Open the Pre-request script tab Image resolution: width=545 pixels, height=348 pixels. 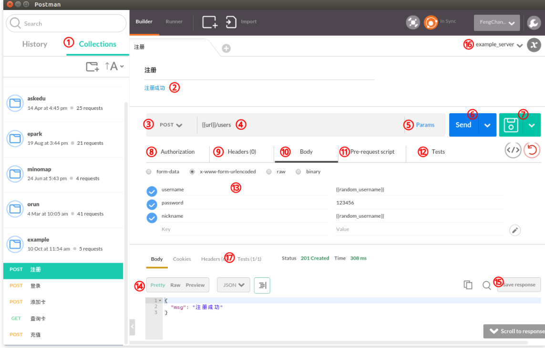click(x=372, y=152)
